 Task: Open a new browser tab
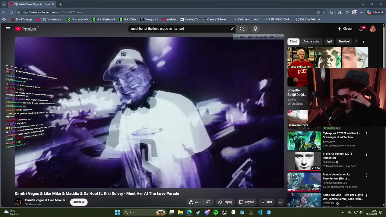point(60,4)
